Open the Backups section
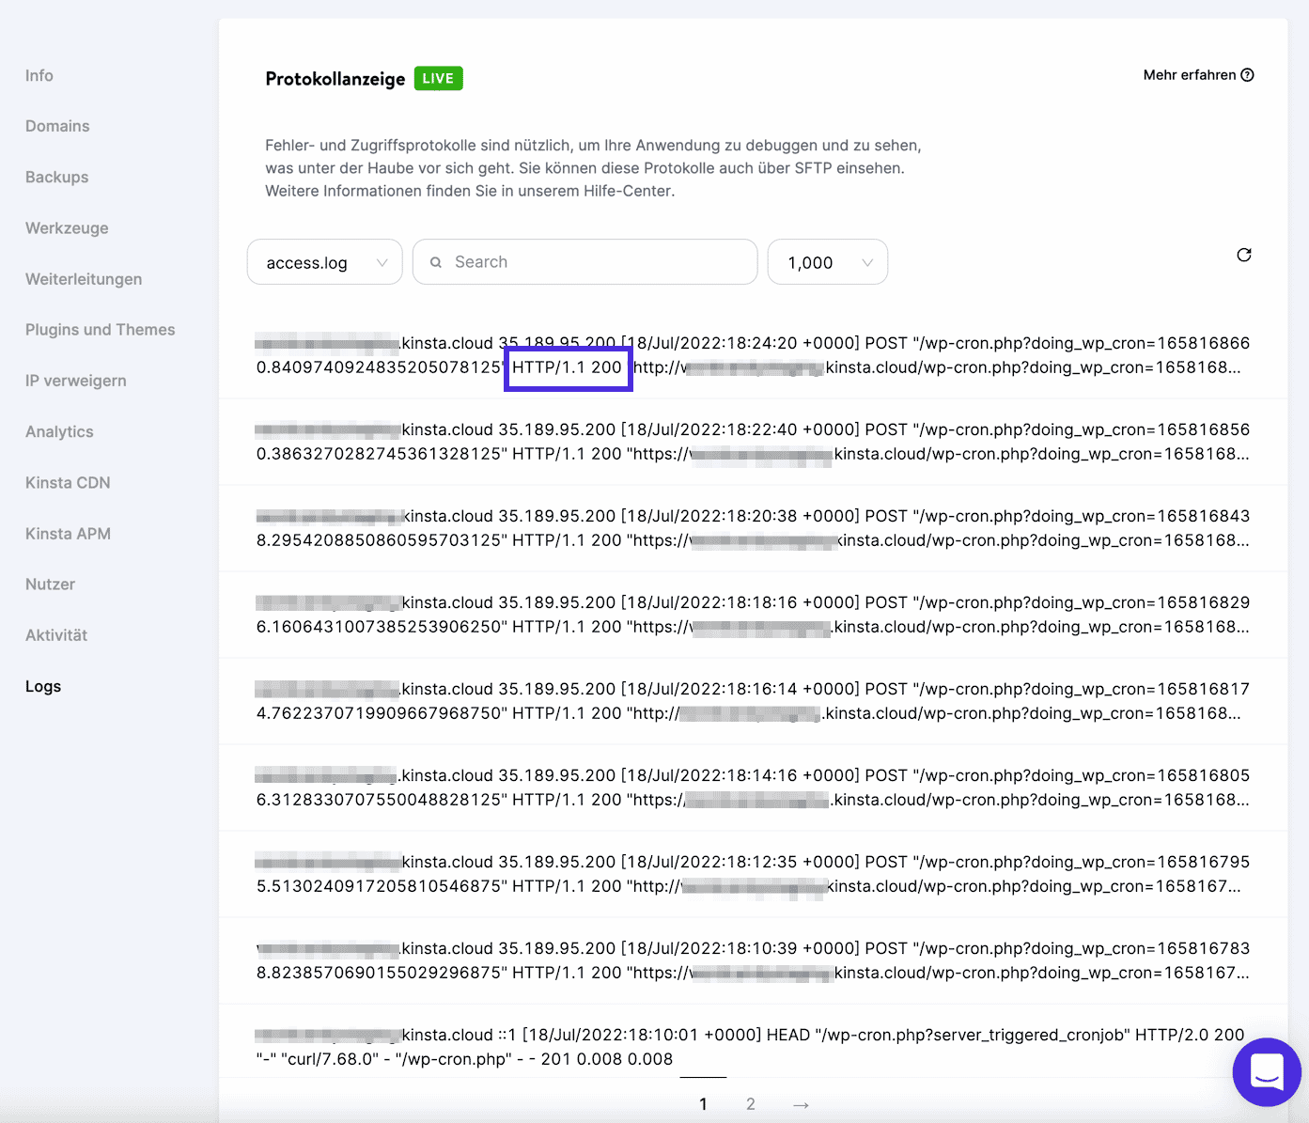 (x=56, y=177)
